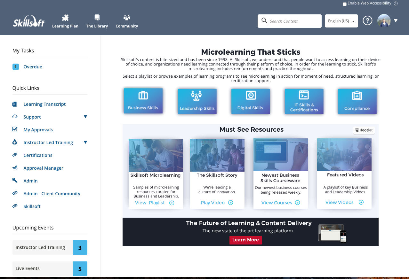Select the Leadership Skills playlist tile
Image resolution: width=409 pixels, height=279 pixels.
point(197,101)
